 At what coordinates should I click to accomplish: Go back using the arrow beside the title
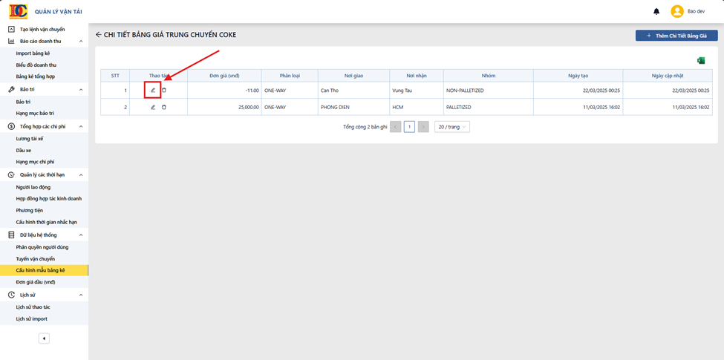[98, 35]
